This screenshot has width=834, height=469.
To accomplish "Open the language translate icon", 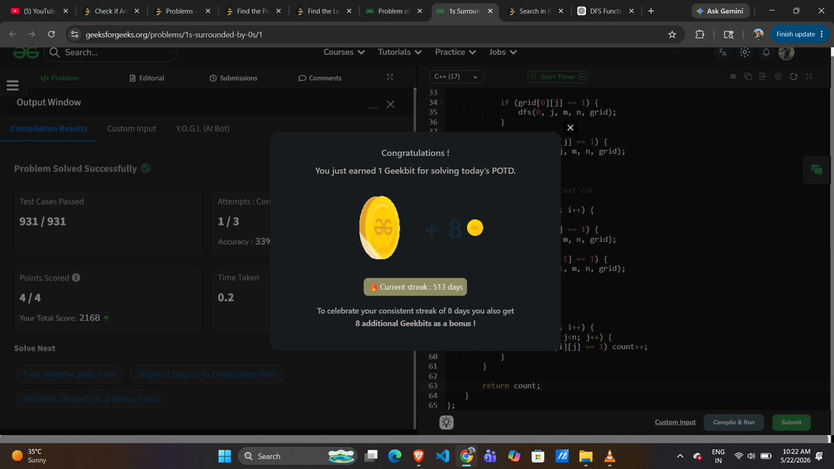I will [x=723, y=52].
